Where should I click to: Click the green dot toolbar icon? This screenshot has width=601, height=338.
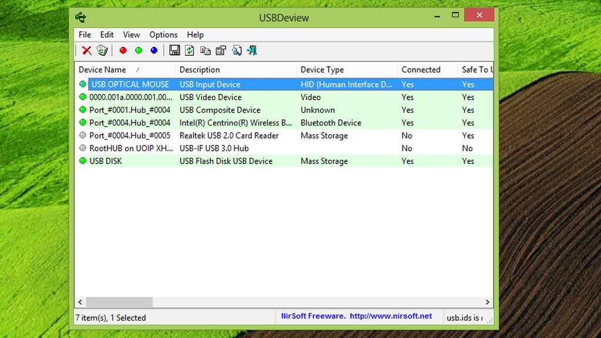click(x=139, y=50)
